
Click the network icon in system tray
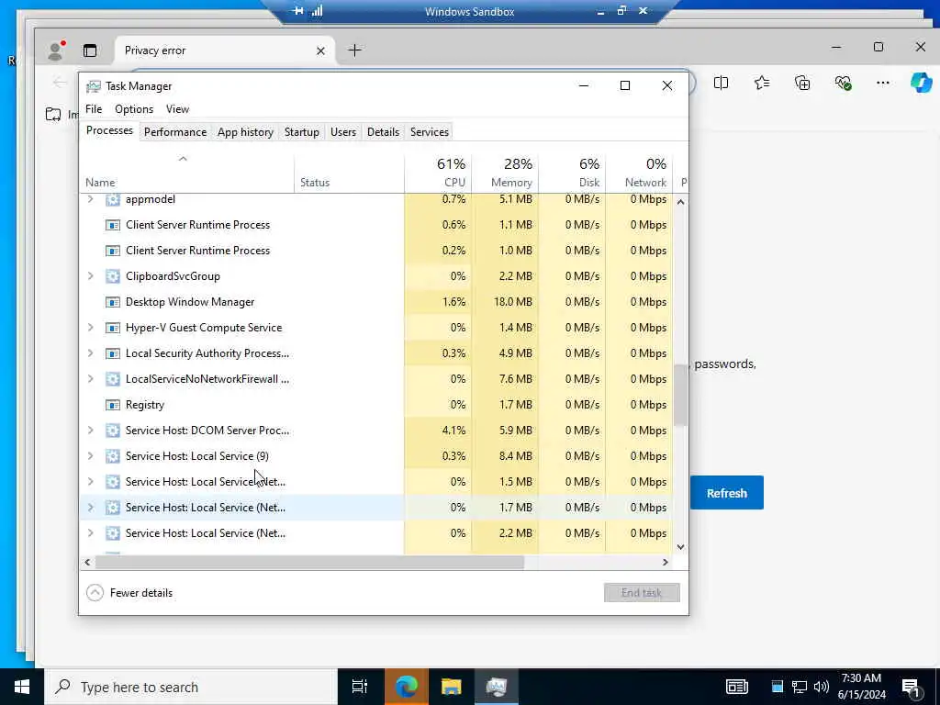coord(800,687)
